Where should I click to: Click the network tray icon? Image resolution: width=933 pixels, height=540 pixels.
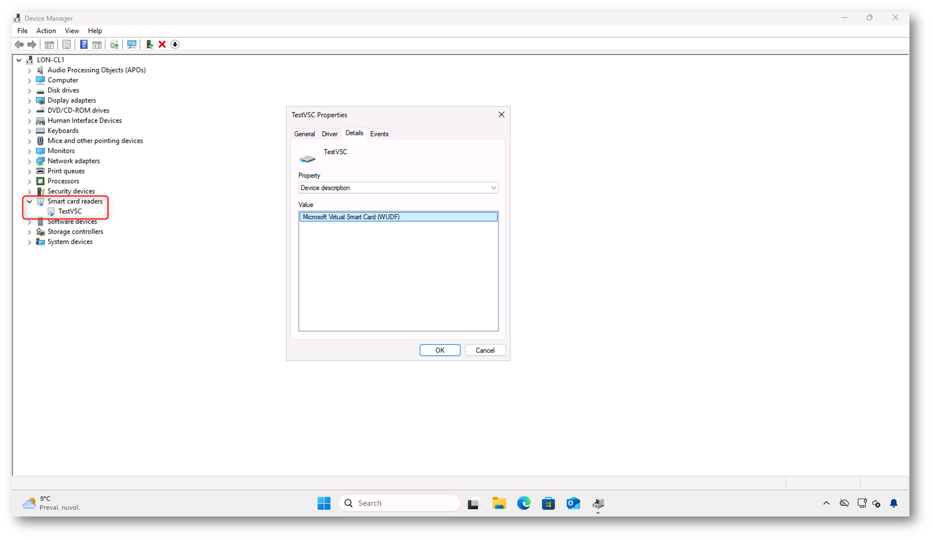862,504
